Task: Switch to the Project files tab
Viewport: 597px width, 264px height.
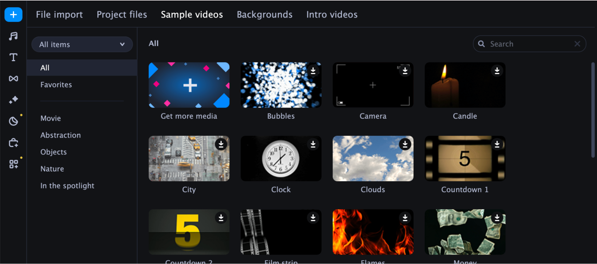Action: tap(122, 15)
